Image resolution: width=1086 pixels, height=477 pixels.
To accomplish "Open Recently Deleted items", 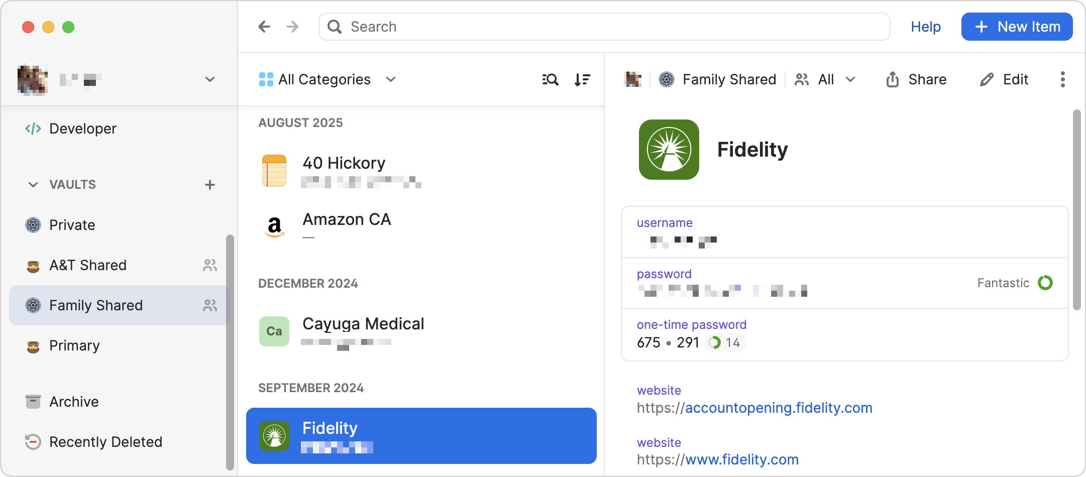I will tap(105, 442).
